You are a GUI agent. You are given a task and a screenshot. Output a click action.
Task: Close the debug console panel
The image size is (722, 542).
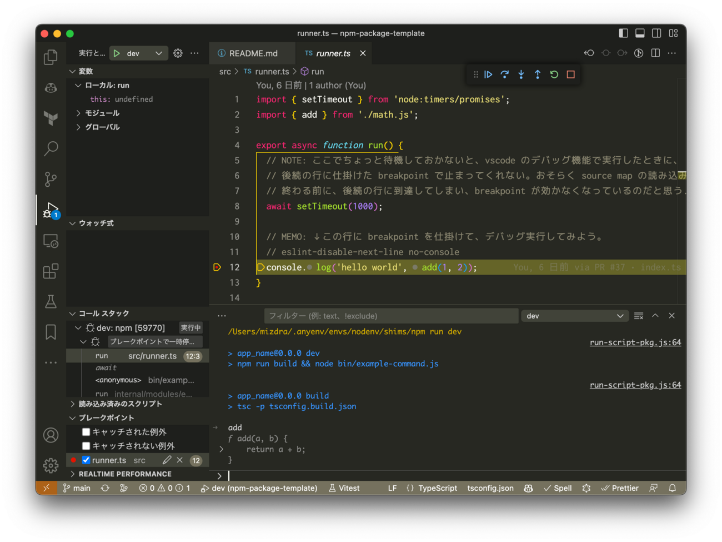click(672, 316)
